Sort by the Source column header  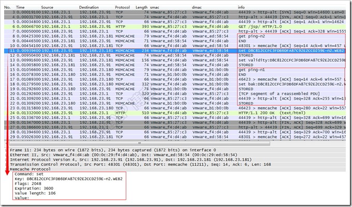[48, 7]
